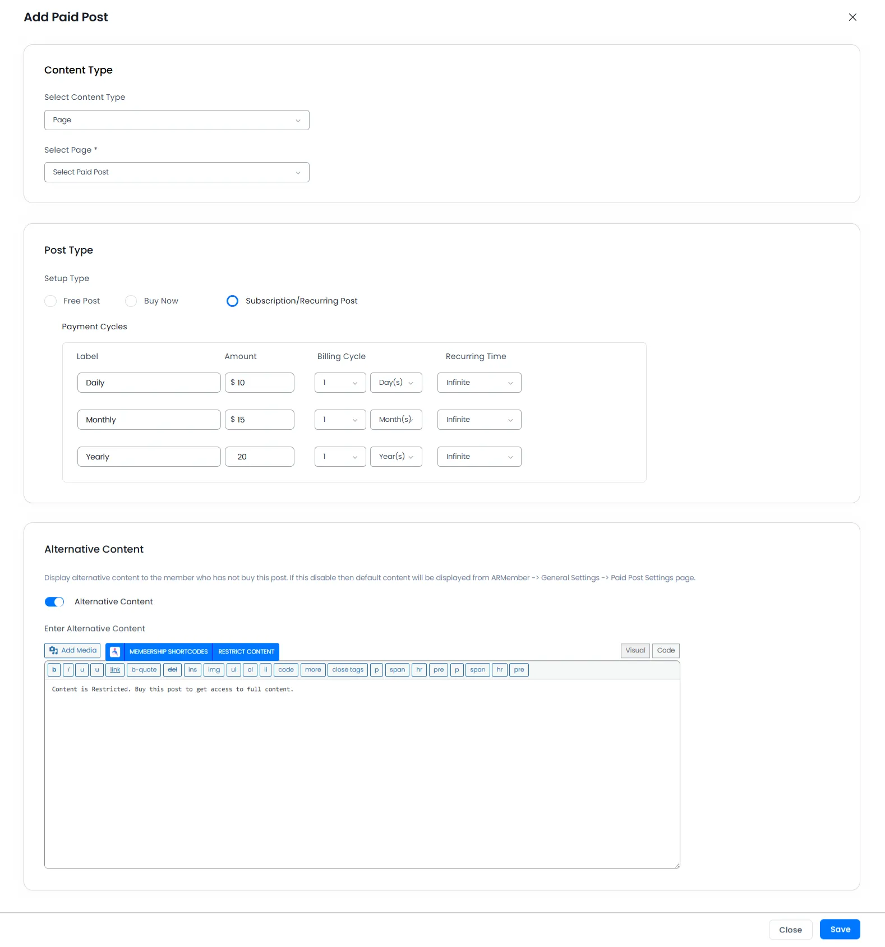Open the Monthly billing cycle number dropdown
Image resolution: width=885 pixels, height=947 pixels.
(x=340, y=420)
